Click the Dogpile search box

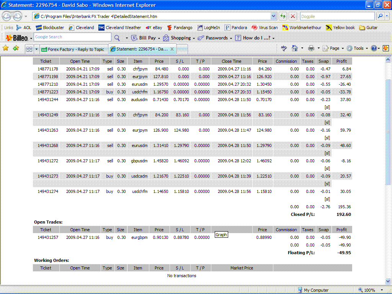pos(337,16)
